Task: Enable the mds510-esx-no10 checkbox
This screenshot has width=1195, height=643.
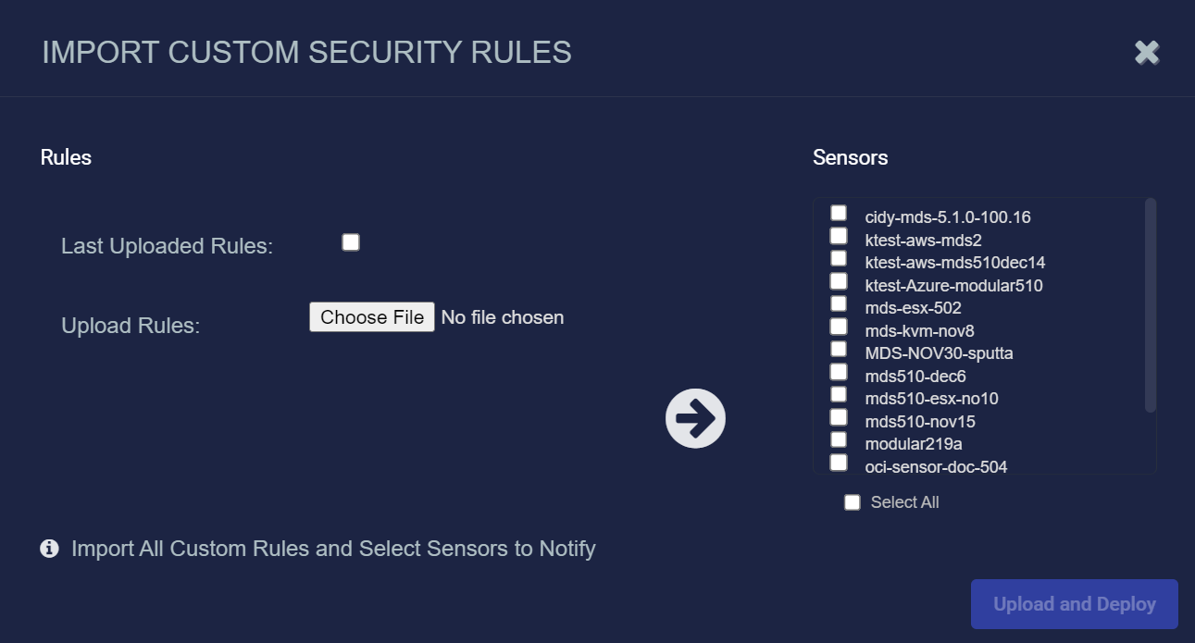Action: 839,393
